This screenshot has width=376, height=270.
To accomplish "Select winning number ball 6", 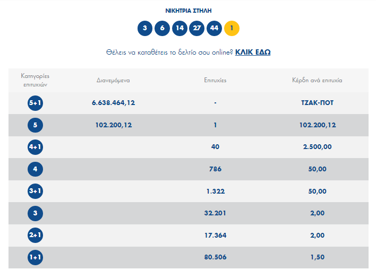I will tap(162, 28).
